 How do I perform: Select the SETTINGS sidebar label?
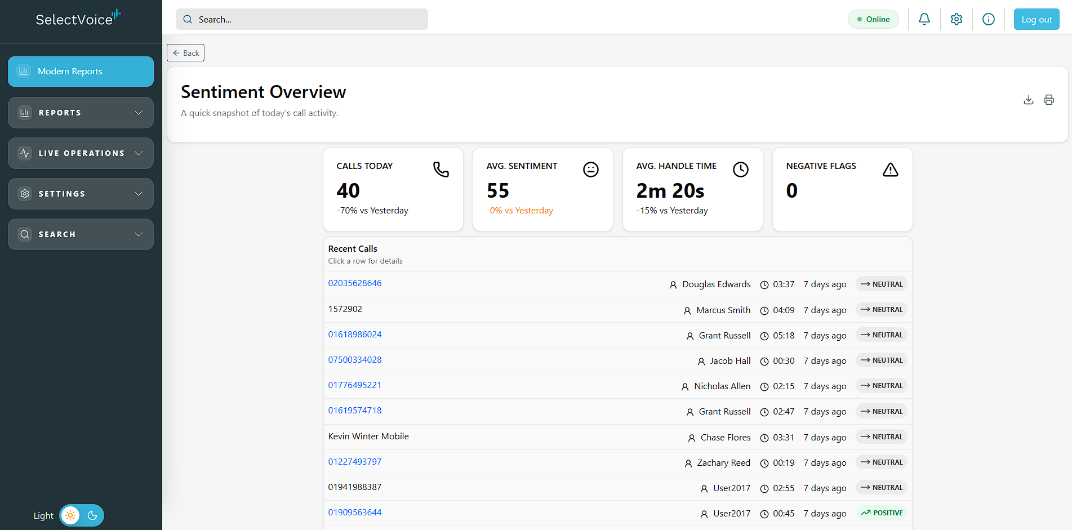click(62, 194)
